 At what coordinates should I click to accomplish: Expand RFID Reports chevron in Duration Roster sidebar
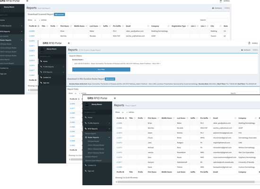pos(63,72)
